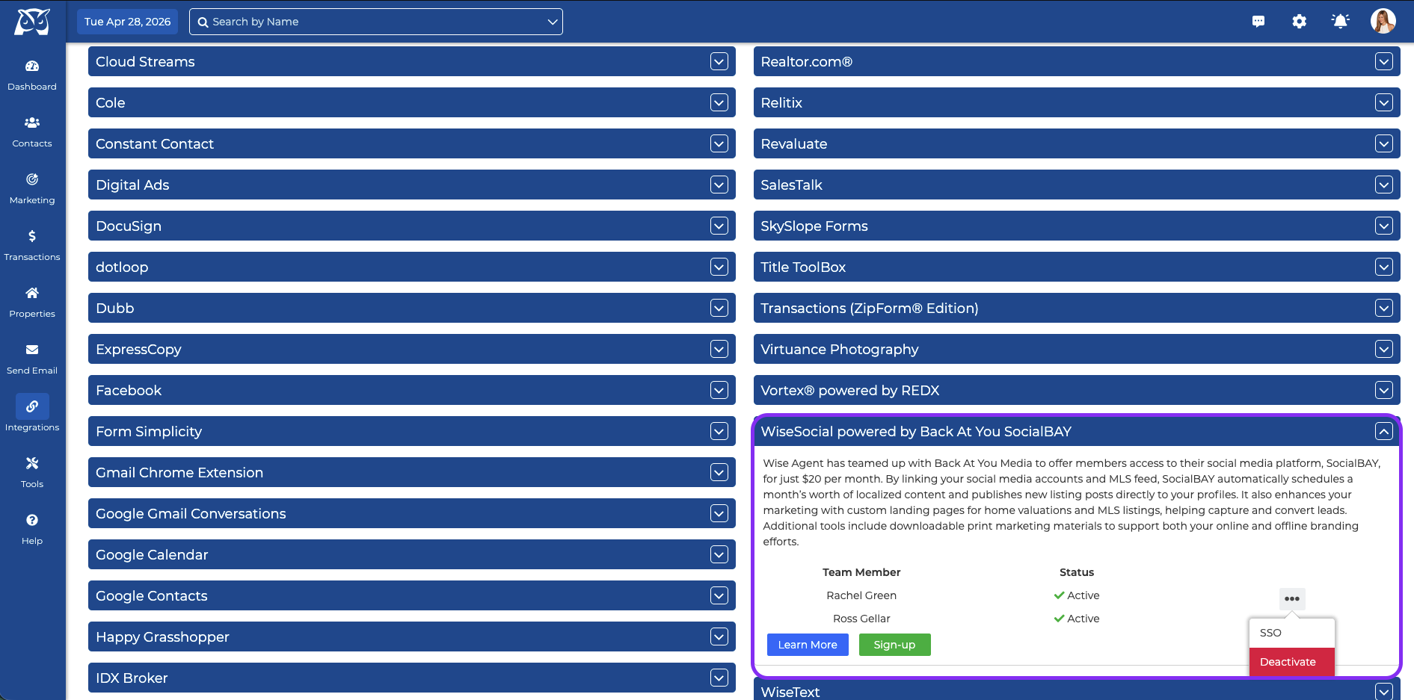Expand the Cole integration panel
Image resolution: width=1414 pixels, height=700 pixels.
(719, 102)
